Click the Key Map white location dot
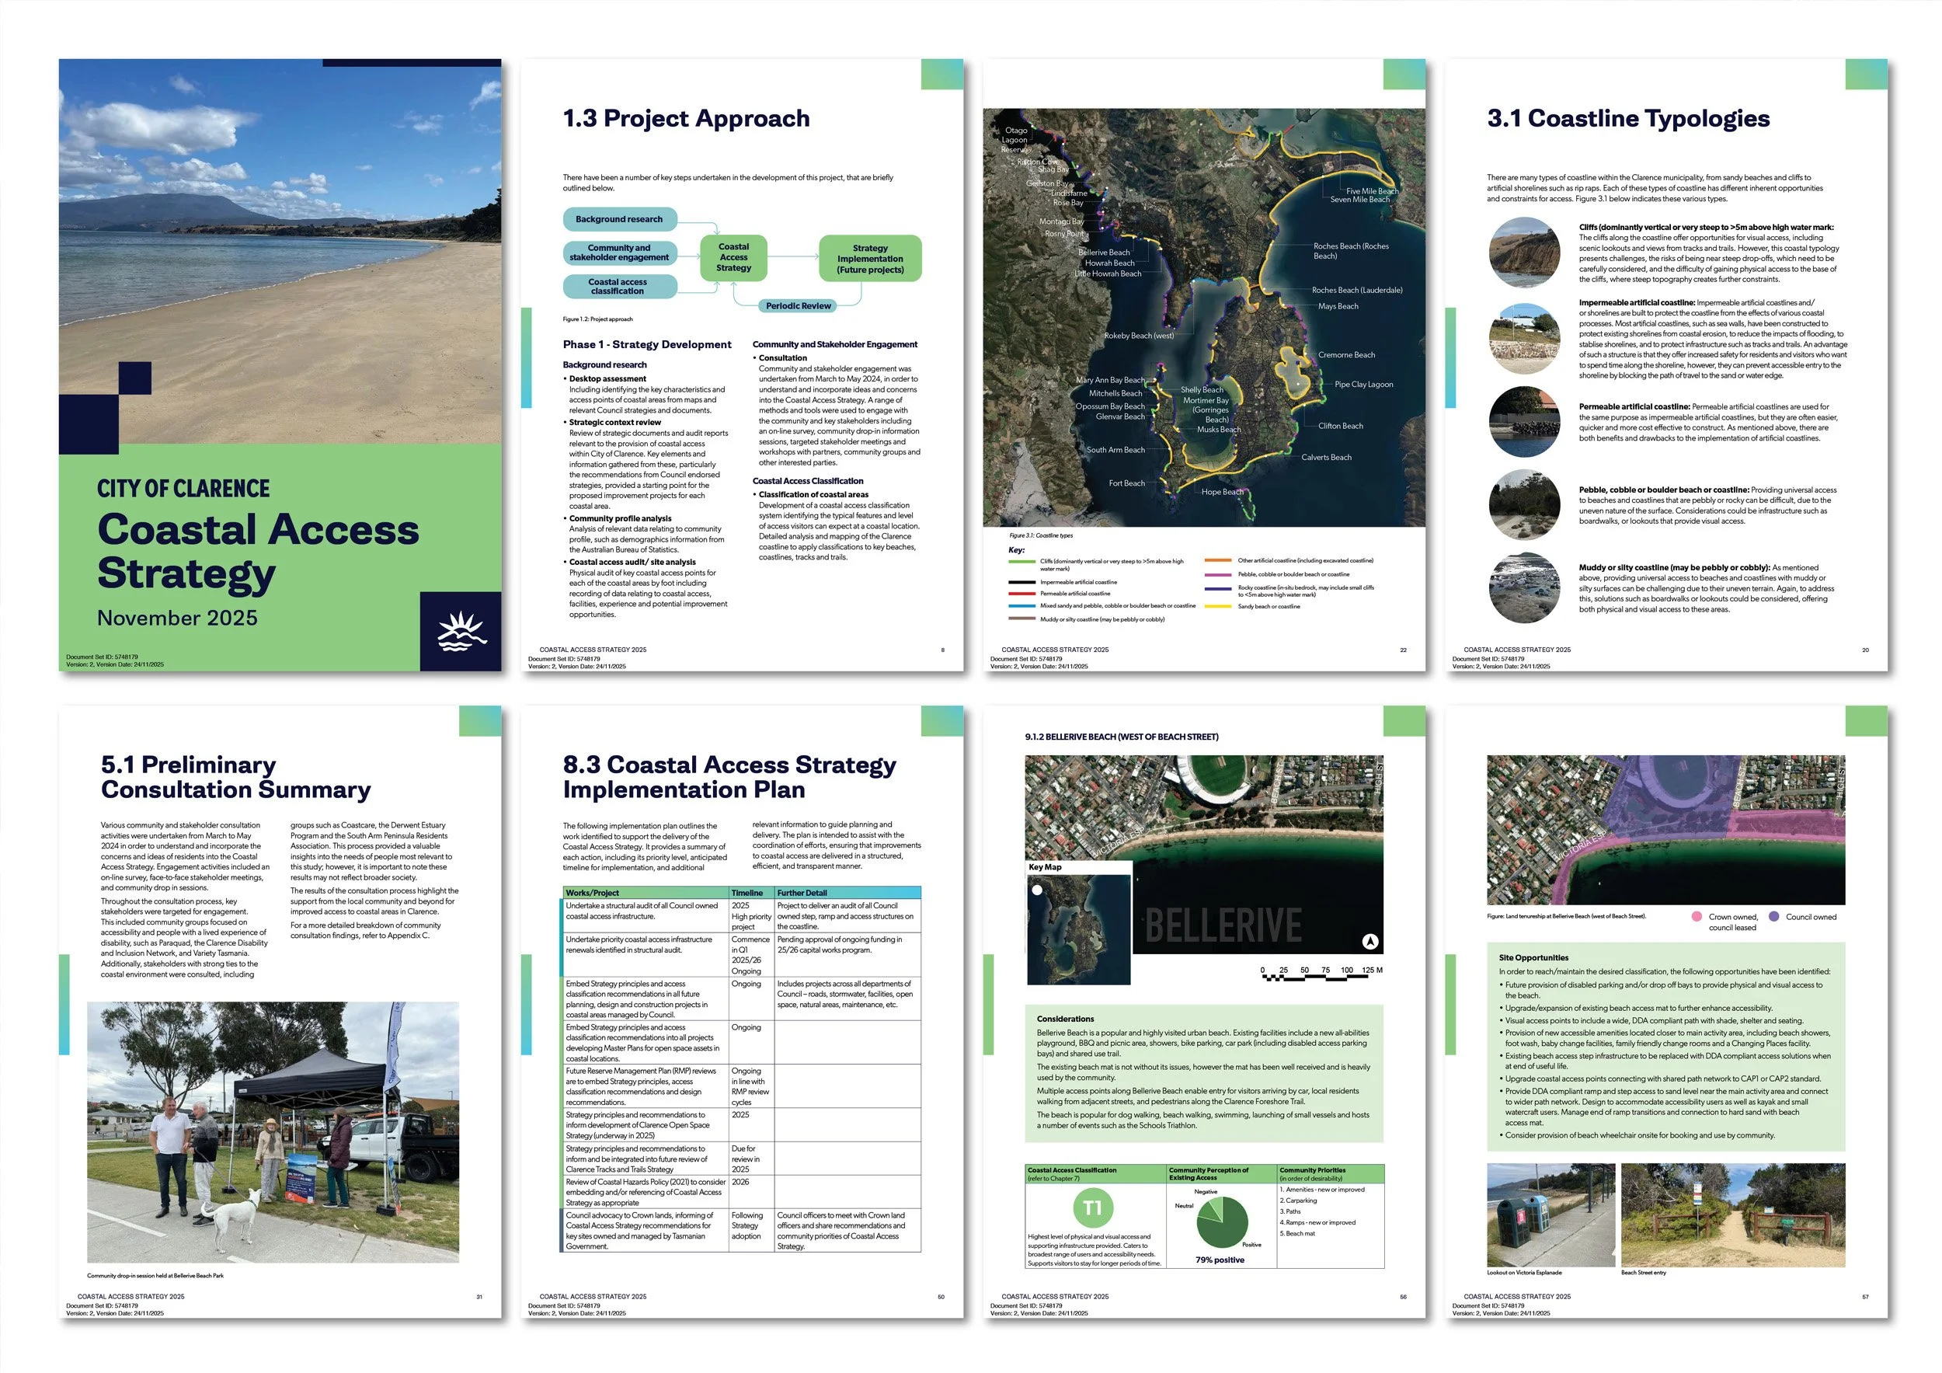The image size is (1942, 1373). pos(1037,890)
